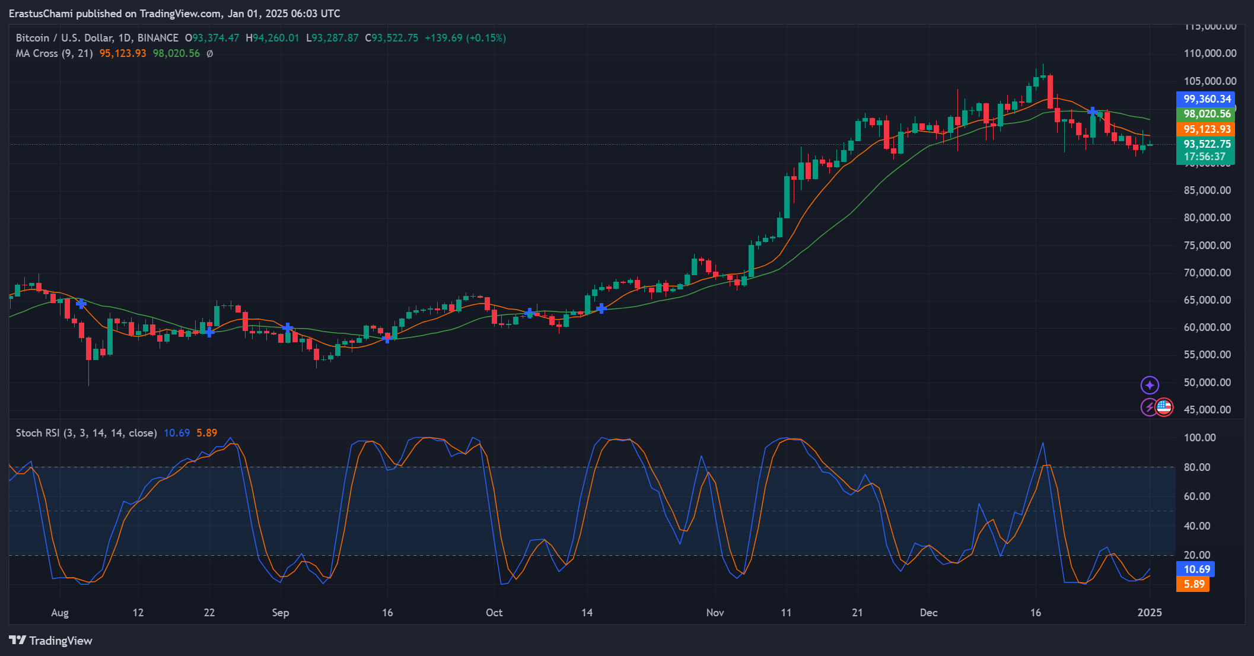Screen dimensions: 1254x656
Task: Click the blue 10.69 Stoch RSI axis label
Action: [1196, 569]
